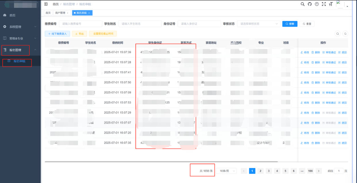Click 审核通过 in the 15:07:39 row
This screenshot has height=183, width=357.
pos(329,52)
